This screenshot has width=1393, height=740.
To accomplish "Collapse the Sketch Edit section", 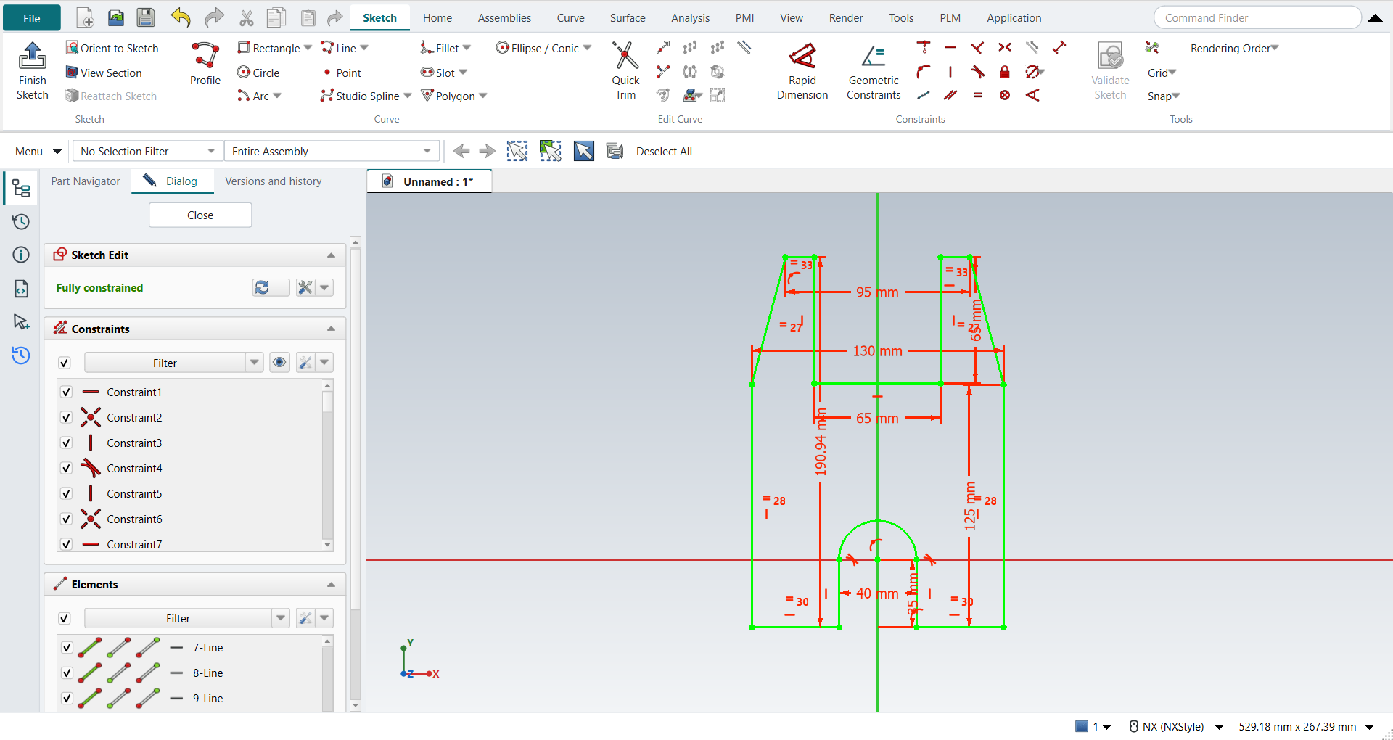I will click(x=331, y=255).
